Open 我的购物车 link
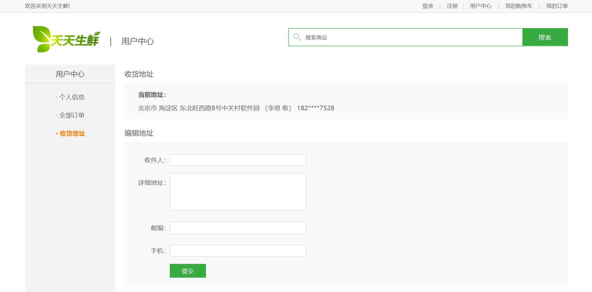 (x=519, y=6)
